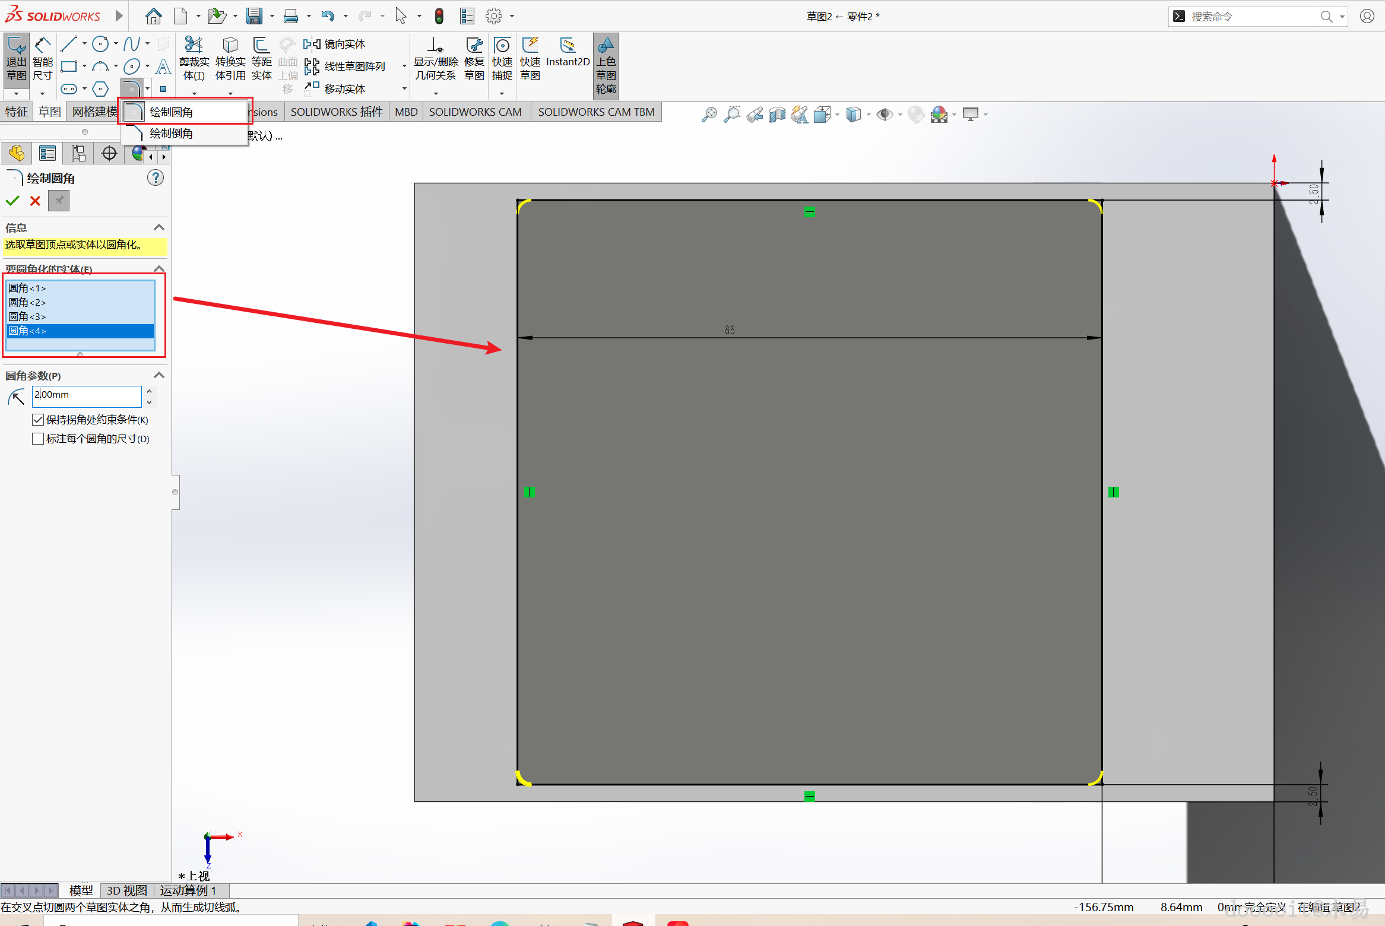
Task: Confirm the fillet with green checkmark
Action: tap(12, 201)
